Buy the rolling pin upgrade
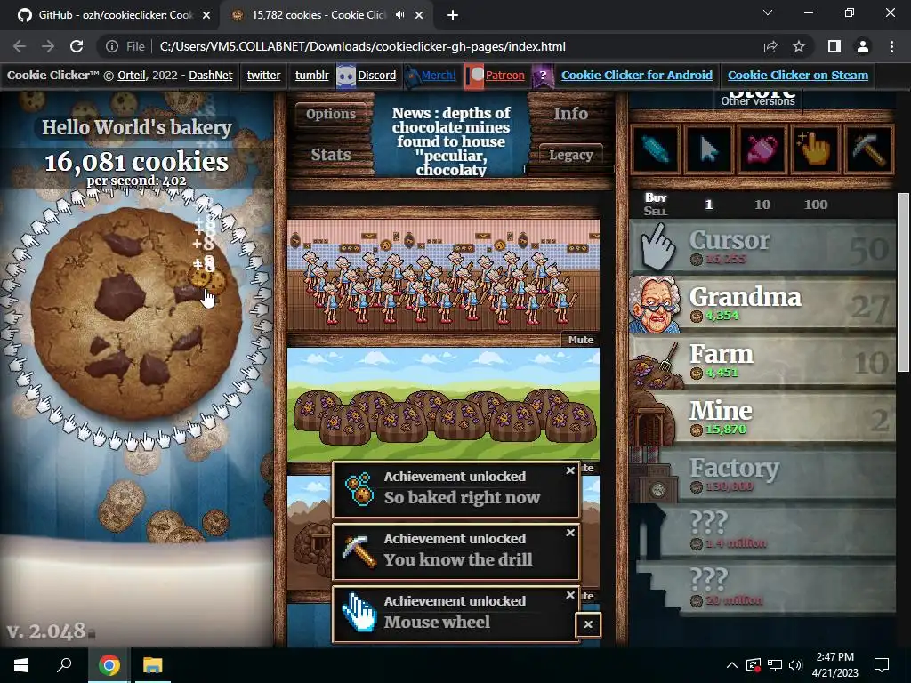Image resolution: width=911 pixels, height=683 pixels. [x=655, y=149]
